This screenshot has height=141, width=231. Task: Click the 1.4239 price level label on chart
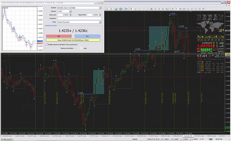pos(137,49)
